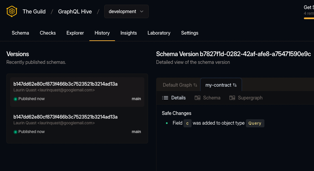The image size is (314, 171).
Task: Click the Schema view icon
Action: pyautogui.click(x=198, y=98)
